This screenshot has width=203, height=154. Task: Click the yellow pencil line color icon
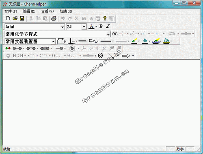click(x=134, y=41)
